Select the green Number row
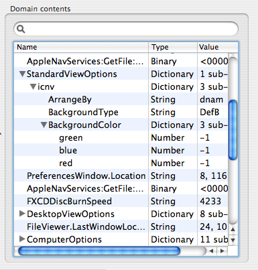The image size is (258, 270). click(x=121, y=137)
